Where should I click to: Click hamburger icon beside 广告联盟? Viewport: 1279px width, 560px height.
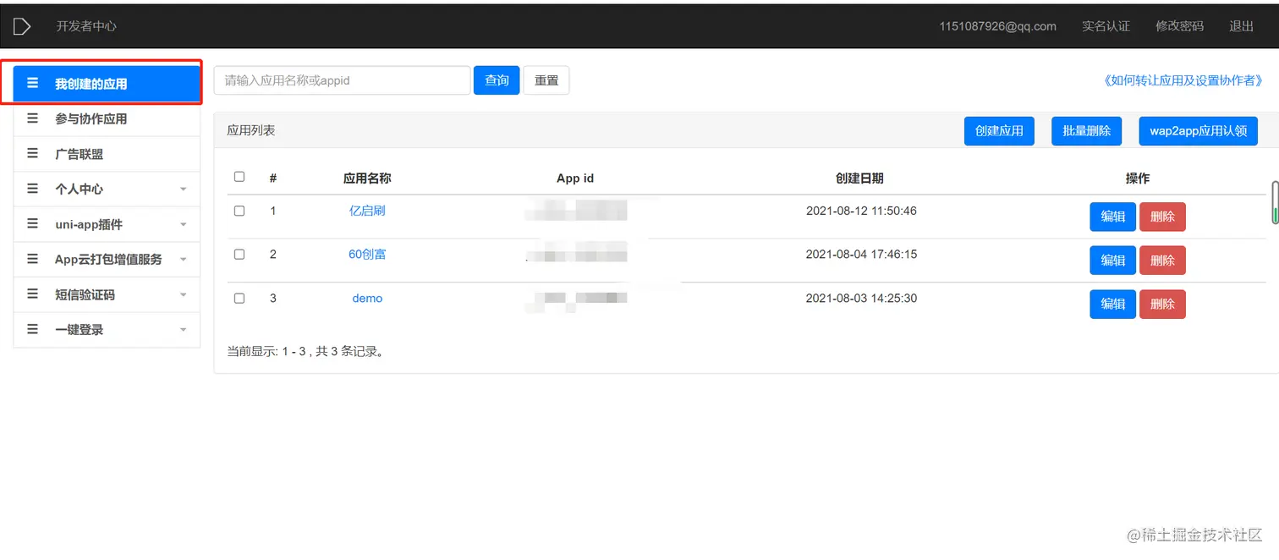coord(33,154)
